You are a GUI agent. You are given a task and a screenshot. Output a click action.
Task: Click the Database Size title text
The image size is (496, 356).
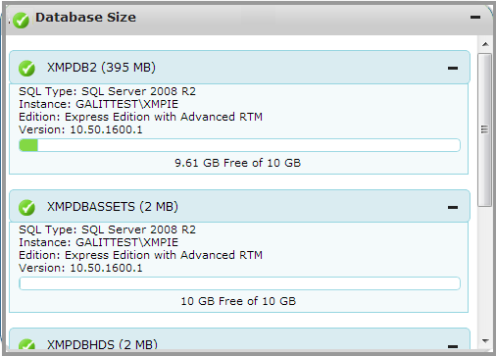pyautogui.click(x=85, y=17)
